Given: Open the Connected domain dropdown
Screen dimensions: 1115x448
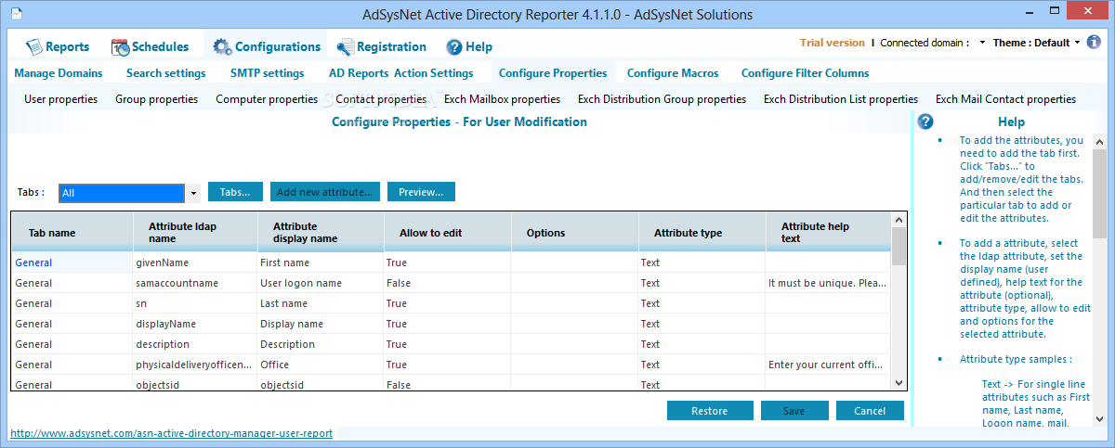Looking at the screenshot, I should click(x=982, y=43).
